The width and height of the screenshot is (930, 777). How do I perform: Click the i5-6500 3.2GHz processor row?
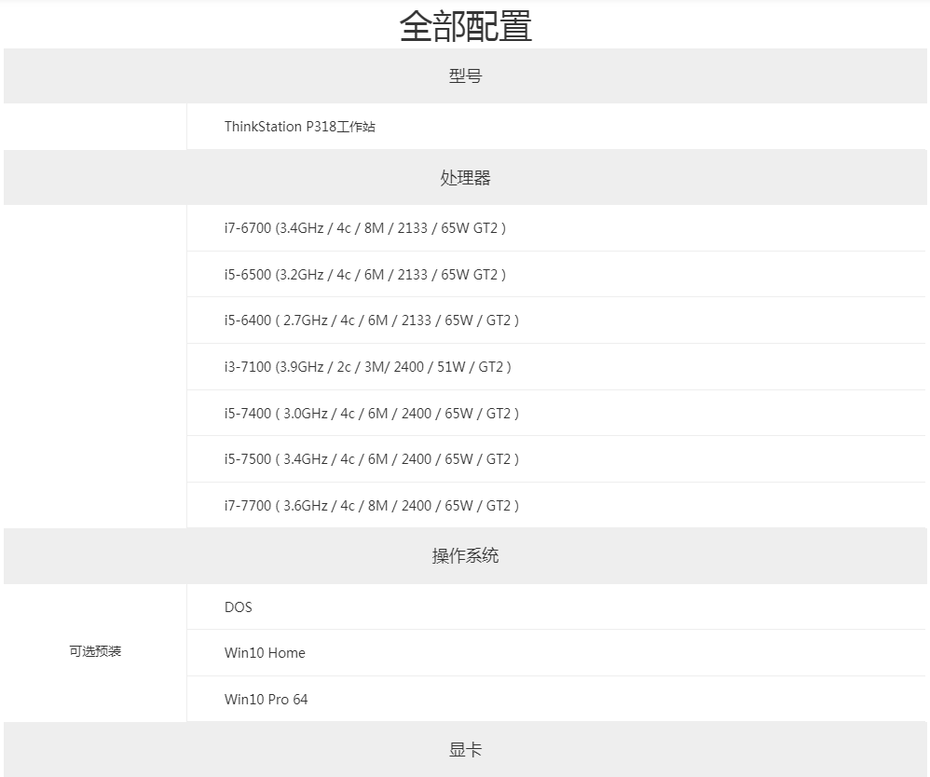tap(556, 274)
